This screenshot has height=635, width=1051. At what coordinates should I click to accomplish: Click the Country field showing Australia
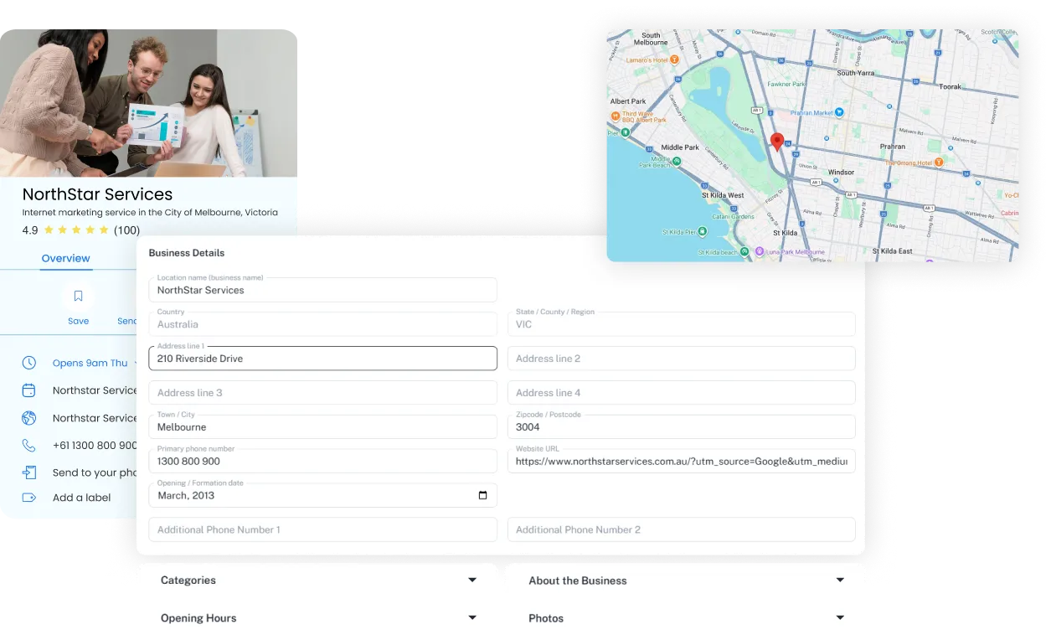point(322,324)
